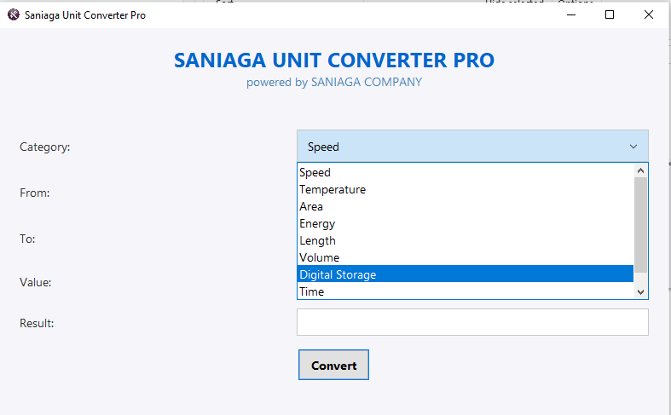Maximize the Saniaga Unit Converter window
Viewport: 671px width, 415px height.
[x=610, y=15]
